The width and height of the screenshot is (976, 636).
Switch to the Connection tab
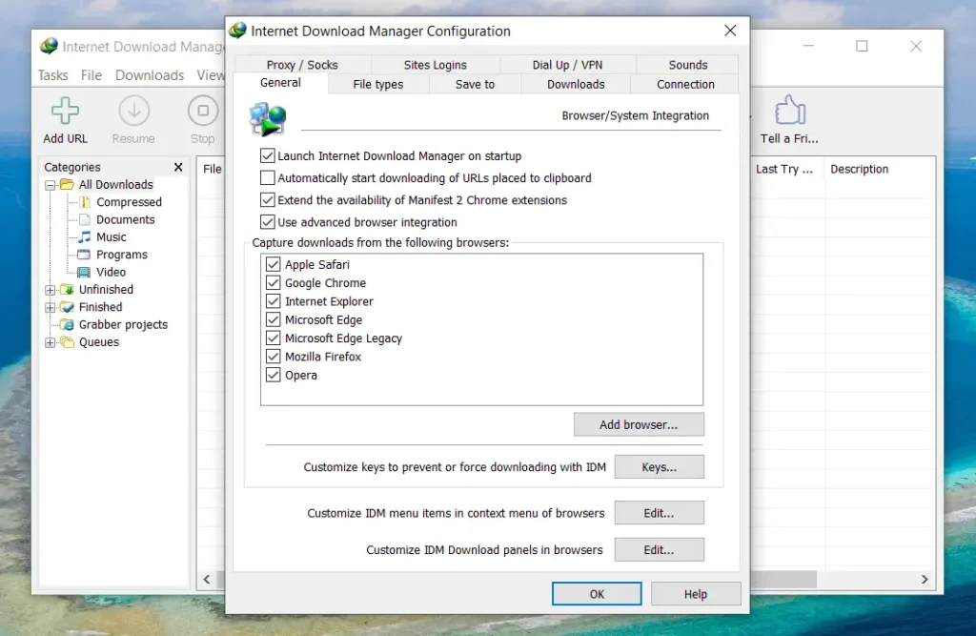[685, 85]
